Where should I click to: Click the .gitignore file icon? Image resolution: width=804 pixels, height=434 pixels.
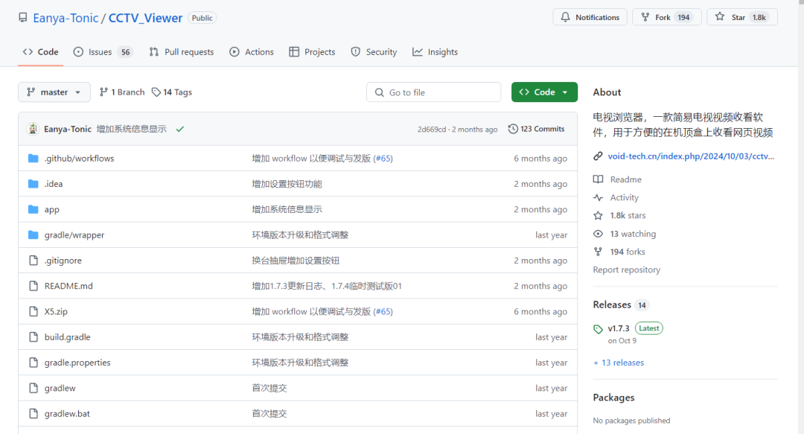(33, 260)
